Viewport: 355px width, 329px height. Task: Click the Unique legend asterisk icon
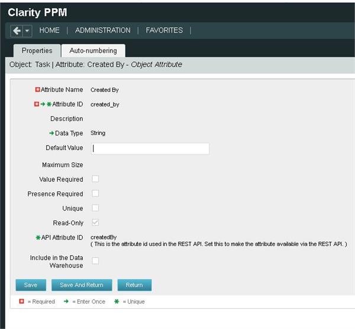coord(117,301)
